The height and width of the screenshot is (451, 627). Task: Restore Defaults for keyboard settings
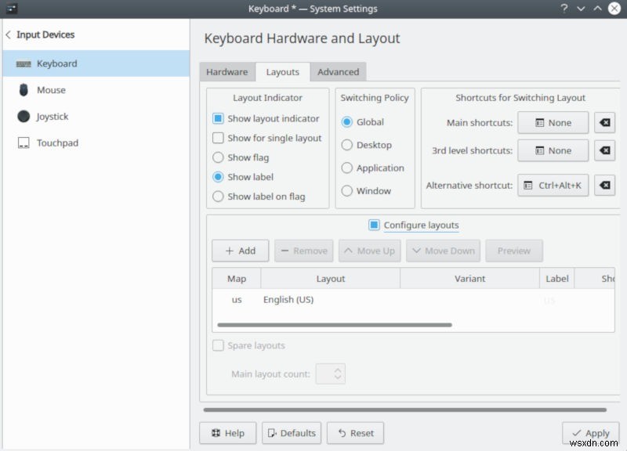pyautogui.click(x=292, y=433)
